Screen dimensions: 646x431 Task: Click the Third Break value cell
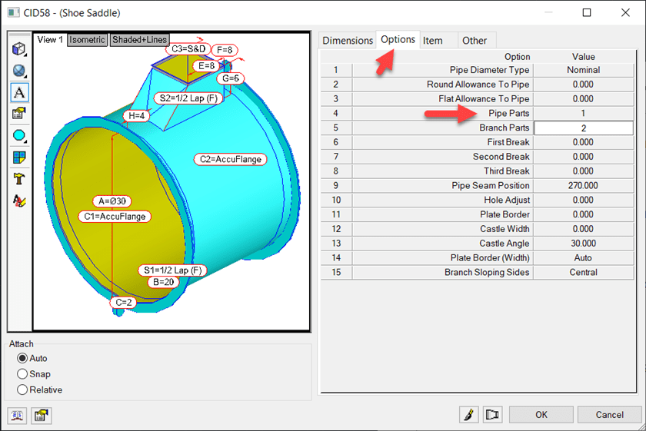[x=584, y=171]
